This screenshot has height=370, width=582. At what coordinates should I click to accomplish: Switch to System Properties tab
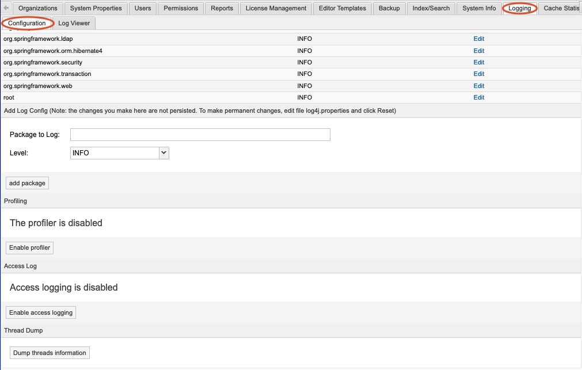[x=96, y=8]
